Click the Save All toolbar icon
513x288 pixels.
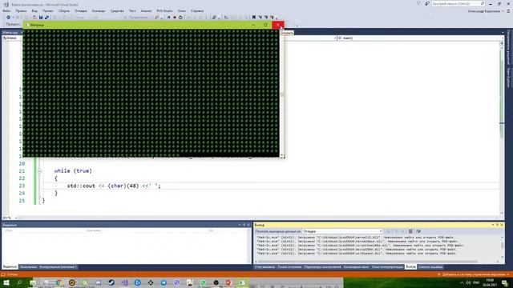(46, 18)
